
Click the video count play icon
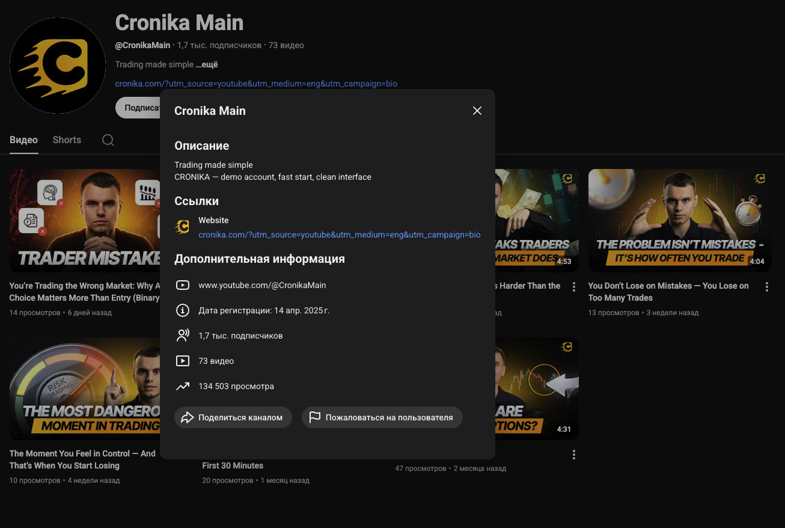[182, 361]
